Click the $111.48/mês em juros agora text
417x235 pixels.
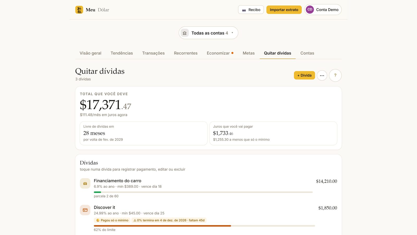(104, 115)
